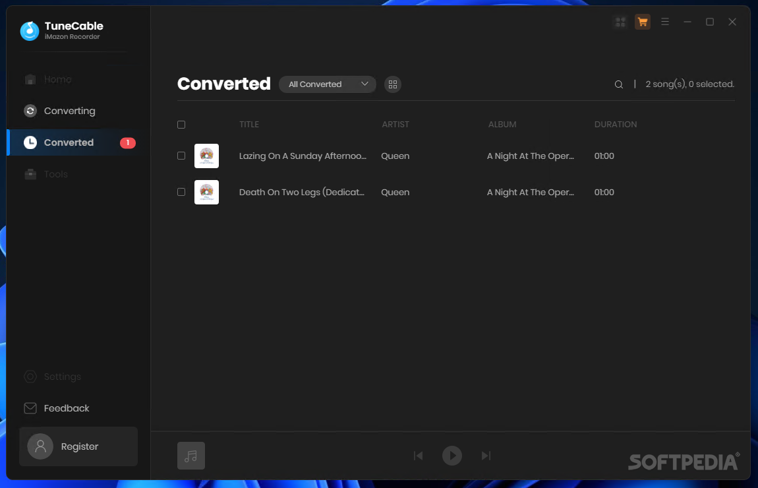758x488 pixels.
Task: Select song title Lazing On A Sunday Afternoo...
Action: [303, 156]
